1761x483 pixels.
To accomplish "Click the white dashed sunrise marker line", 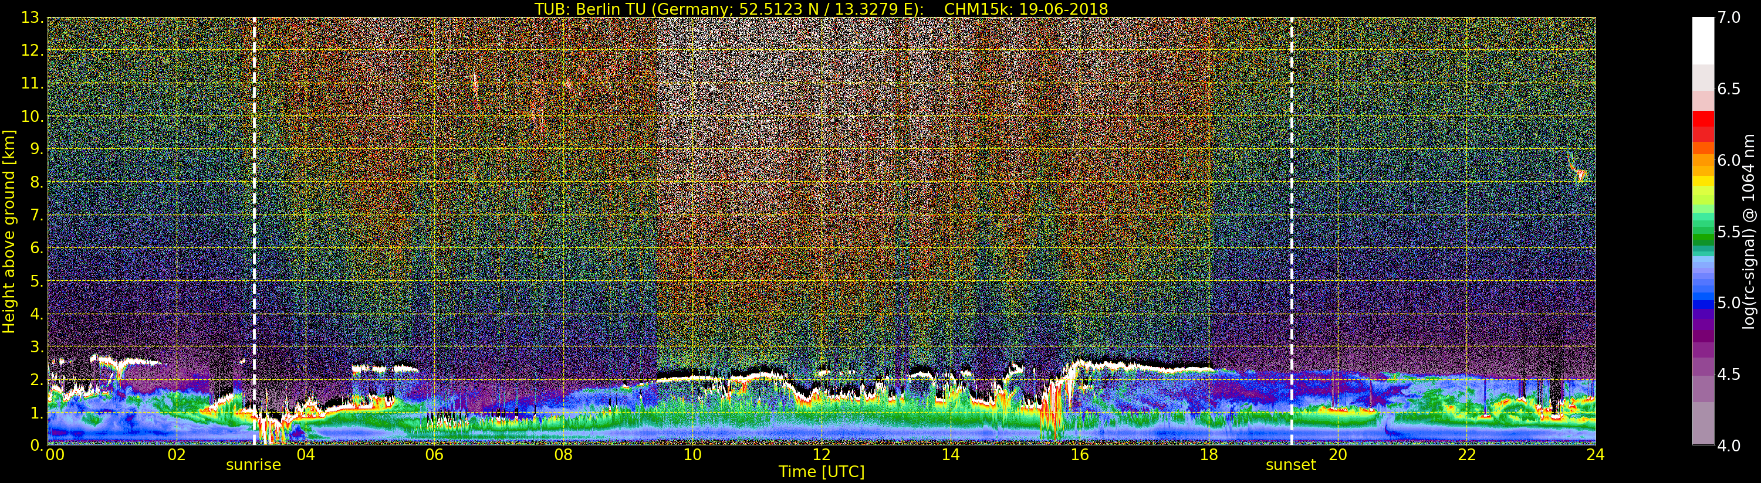I will click(254, 231).
